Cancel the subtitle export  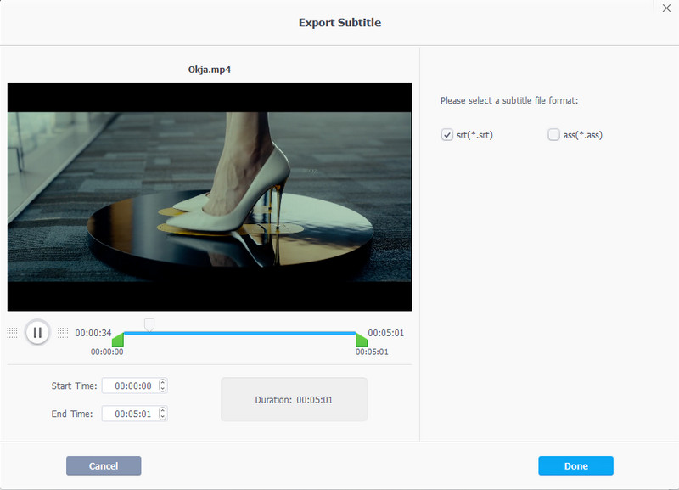(x=104, y=465)
